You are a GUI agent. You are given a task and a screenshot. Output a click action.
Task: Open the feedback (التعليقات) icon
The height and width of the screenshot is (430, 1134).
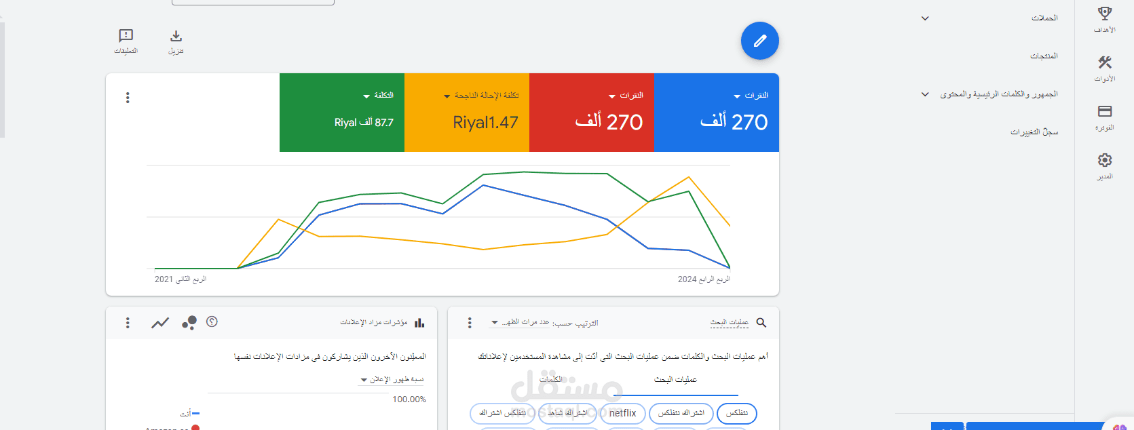[x=126, y=36]
